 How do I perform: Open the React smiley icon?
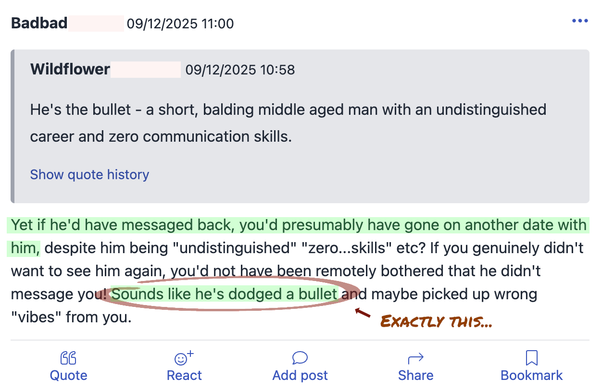[184, 358]
